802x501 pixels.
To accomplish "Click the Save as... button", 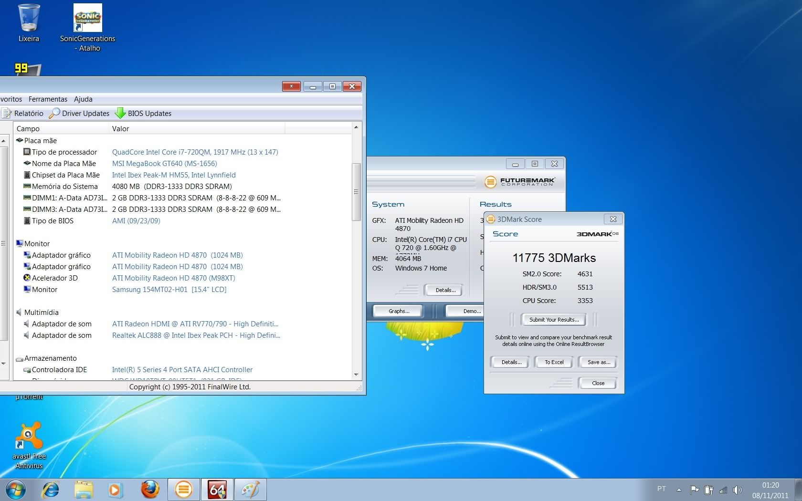I will 598,362.
